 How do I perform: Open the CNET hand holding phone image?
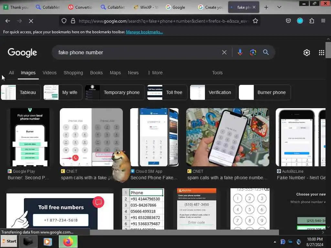point(228,137)
